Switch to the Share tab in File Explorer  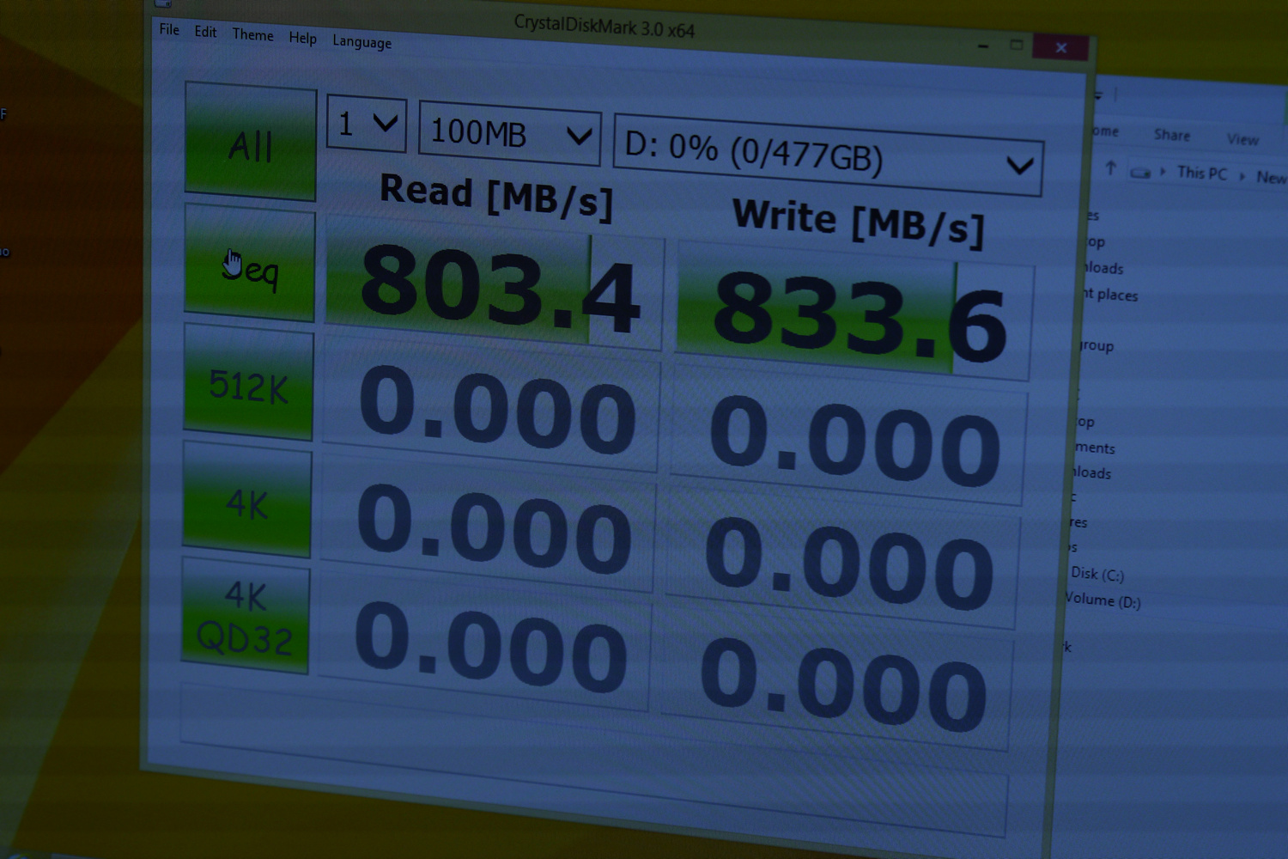[x=1172, y=135]
